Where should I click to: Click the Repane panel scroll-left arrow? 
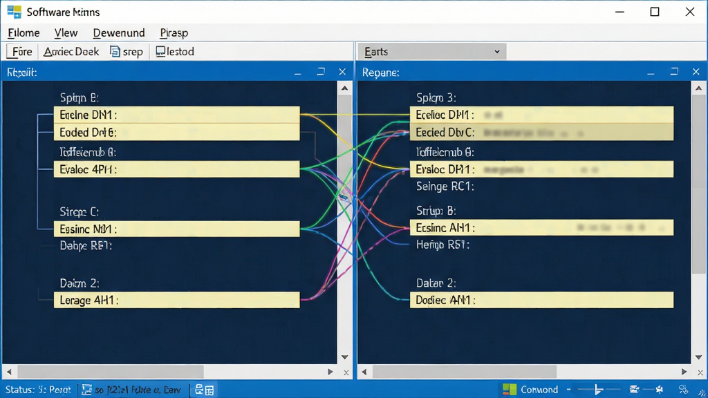(364, 372)
